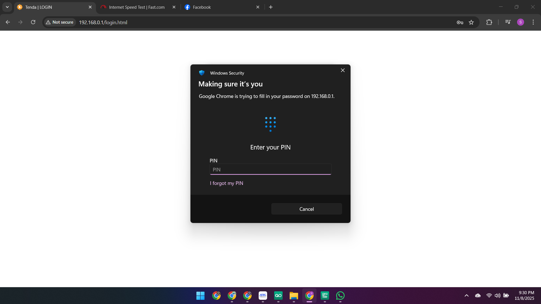Reload the Tenda login page

[33, 22]
